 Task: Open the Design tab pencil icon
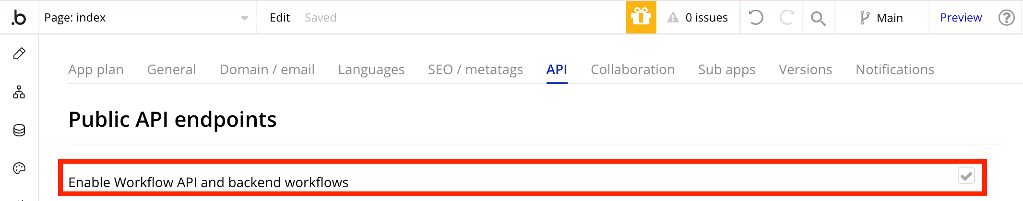pyautogui.click(x=19, y=54)
